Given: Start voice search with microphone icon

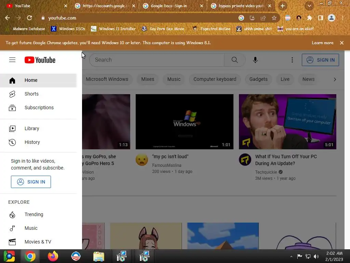Looking at the screenshot, I should click(x=255, y=60).
